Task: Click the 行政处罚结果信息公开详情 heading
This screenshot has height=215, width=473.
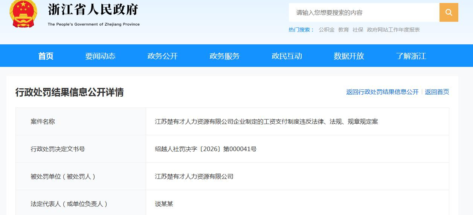Action: [69, 92]
